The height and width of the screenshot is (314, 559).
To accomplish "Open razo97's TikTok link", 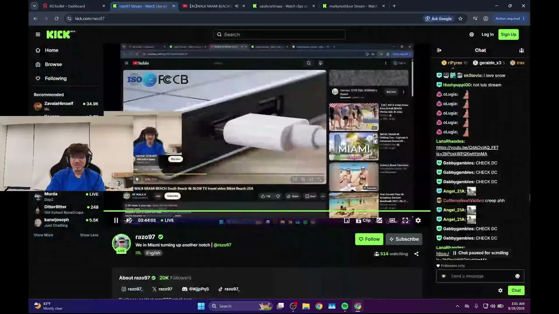I will pos(229,289).
